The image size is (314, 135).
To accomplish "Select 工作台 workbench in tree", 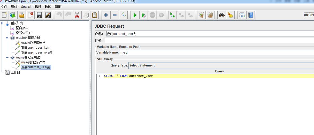I will [x=15, y=72].
